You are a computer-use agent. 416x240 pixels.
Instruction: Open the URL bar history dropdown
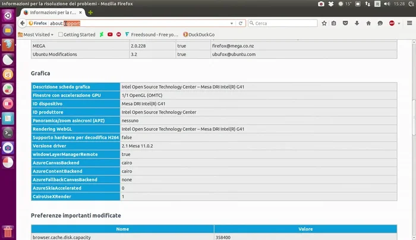(232, 23)
